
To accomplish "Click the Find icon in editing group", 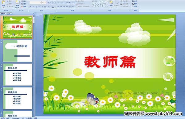I will click(x=135, y=1).
